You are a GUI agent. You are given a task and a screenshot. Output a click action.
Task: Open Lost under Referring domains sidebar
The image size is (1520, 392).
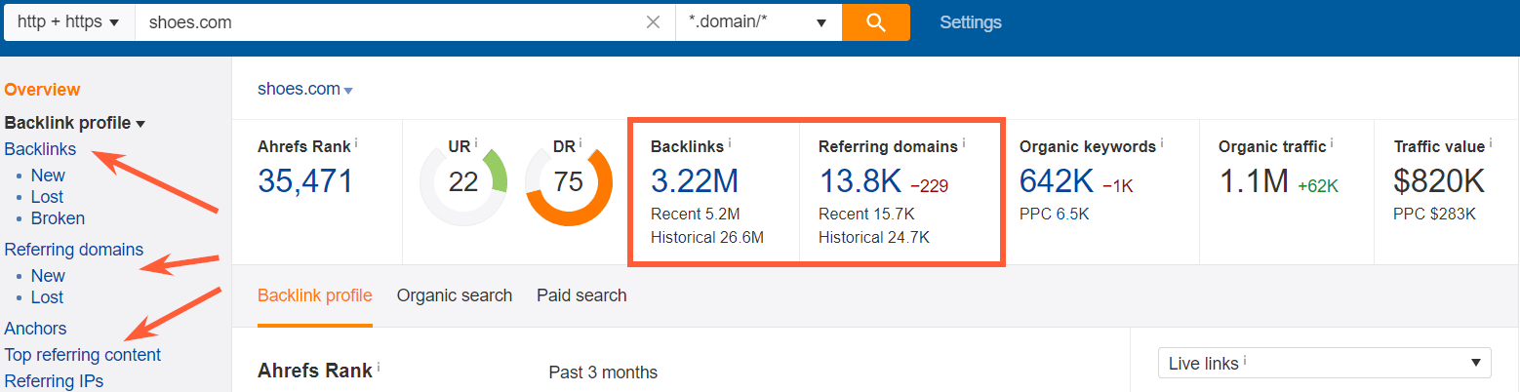(47, 297)
